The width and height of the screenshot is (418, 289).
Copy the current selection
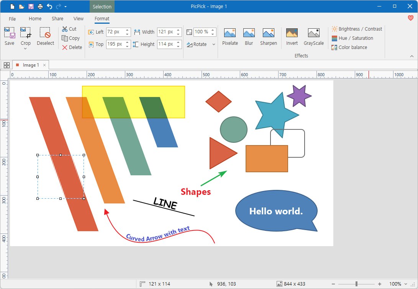tap(71, 38)
